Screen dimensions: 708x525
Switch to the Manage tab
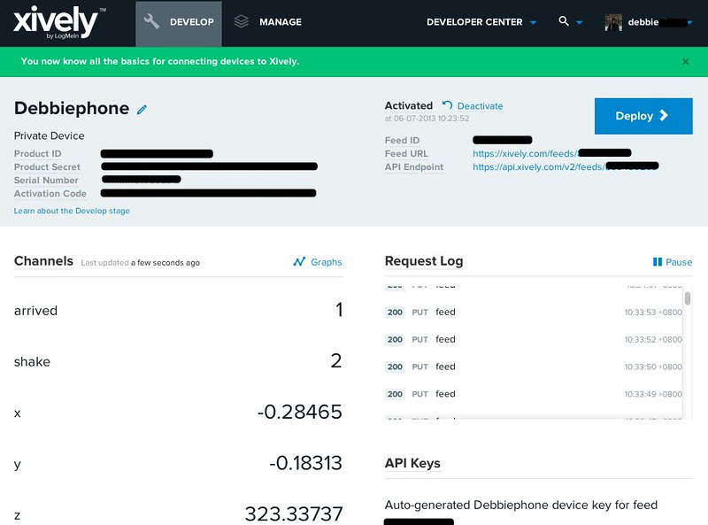tap(268, 21)
